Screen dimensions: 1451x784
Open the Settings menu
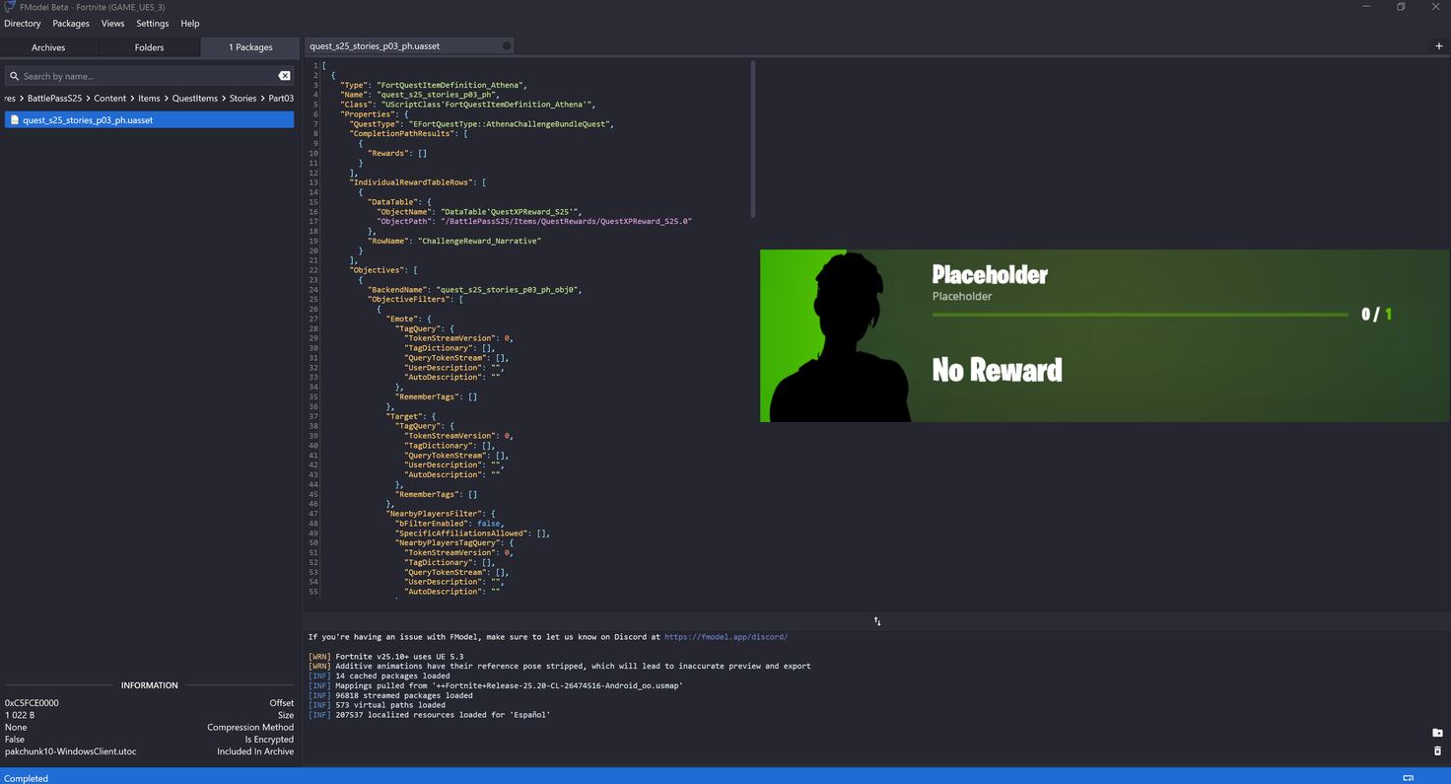(x=152, y=24)
